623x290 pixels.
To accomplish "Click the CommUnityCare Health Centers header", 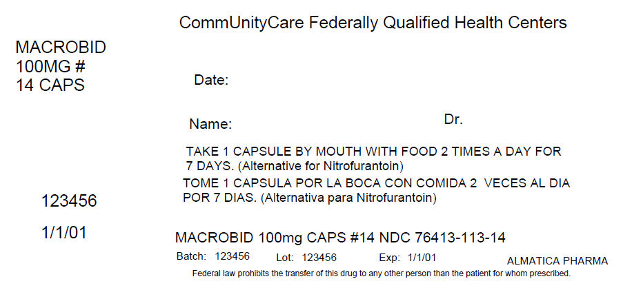I will click(373, 23).
